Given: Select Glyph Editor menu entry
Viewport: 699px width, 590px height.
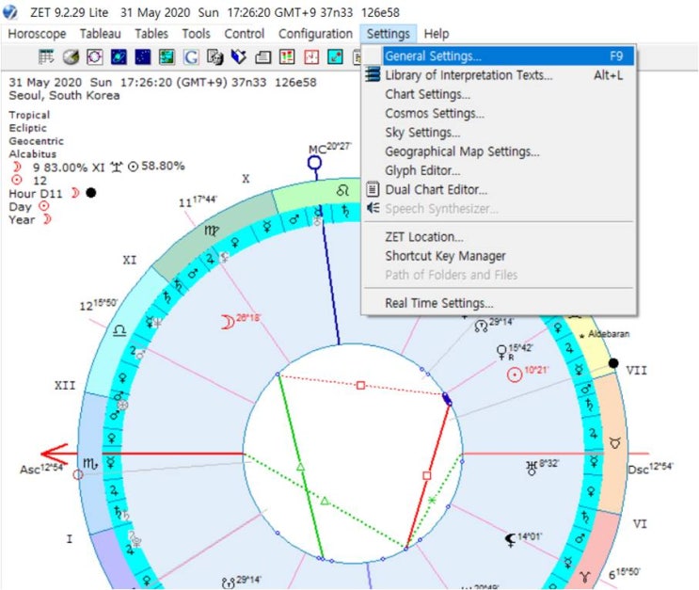Looking at the screenshot, I should coord(422,170).
